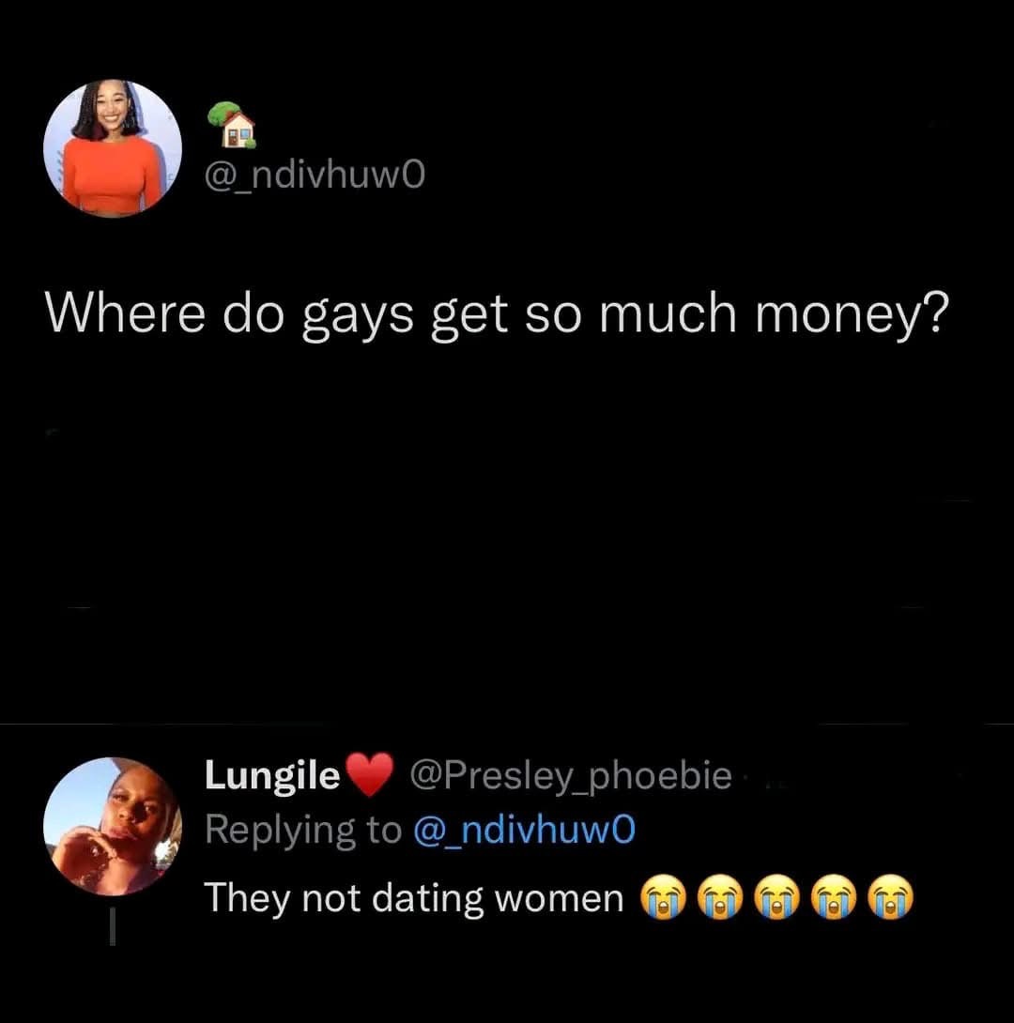The width and height of the screenshot is (1014, 1023).
Task: Select the tweet text about gays and money
Action: click(498, 314)
